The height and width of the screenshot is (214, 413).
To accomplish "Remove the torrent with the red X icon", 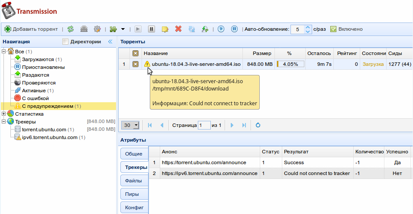I will [x=178, y=29].
